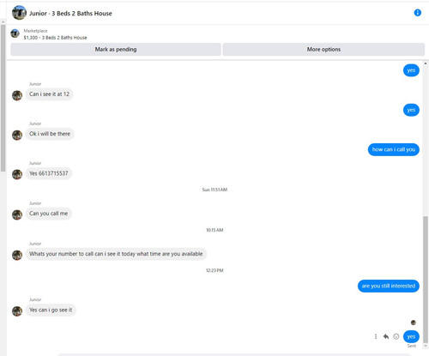Click the seen-by avatar indicator
The height and width of the screenshot is (356, 429).
click(x=414, y=323)
